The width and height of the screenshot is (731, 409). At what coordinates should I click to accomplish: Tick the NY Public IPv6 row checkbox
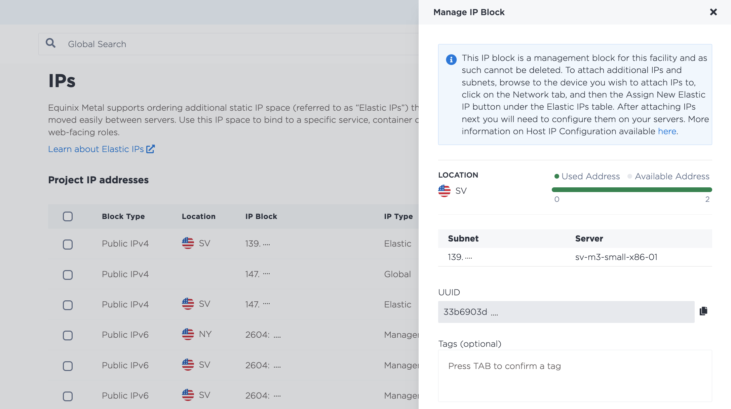click(x=68, y=335)
